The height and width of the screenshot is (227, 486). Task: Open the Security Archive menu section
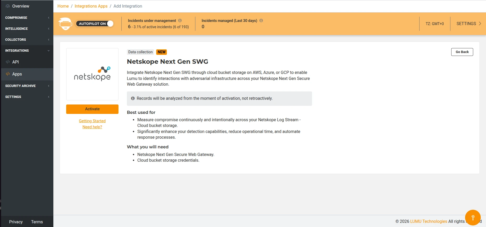[x=27, y=86]
